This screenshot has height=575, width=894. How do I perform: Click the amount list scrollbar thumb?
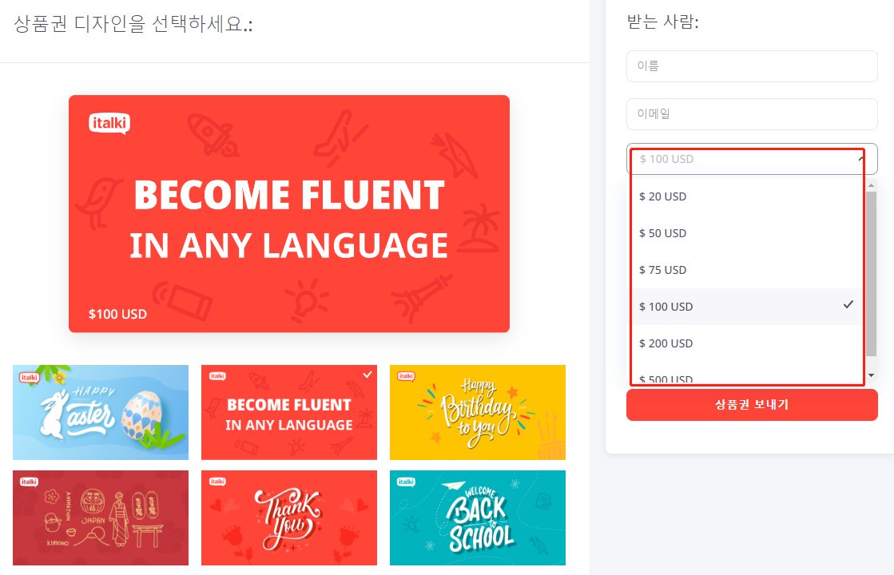coord(871,274)
